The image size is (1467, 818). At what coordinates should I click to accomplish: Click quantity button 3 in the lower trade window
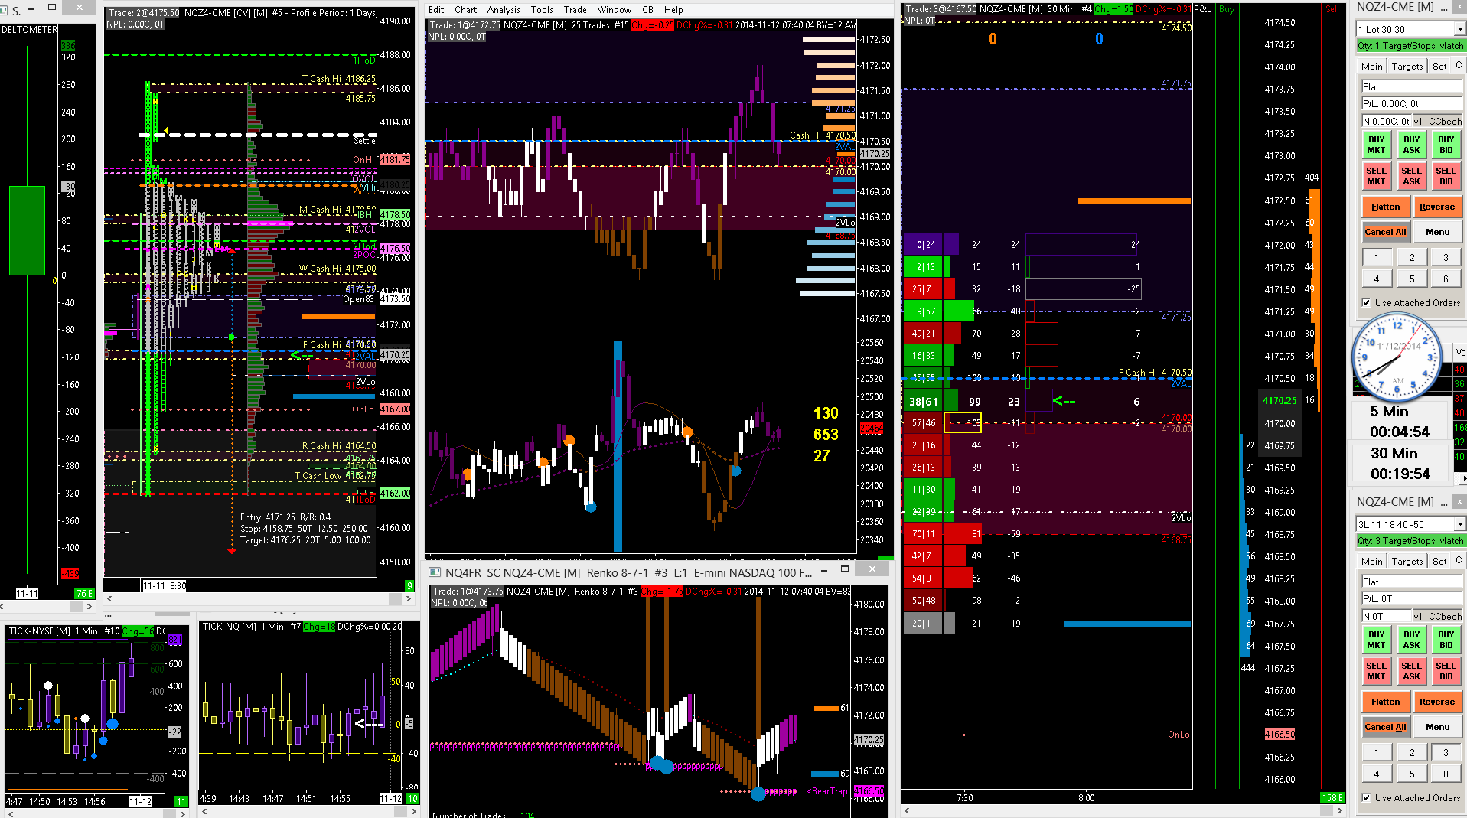1446,752
